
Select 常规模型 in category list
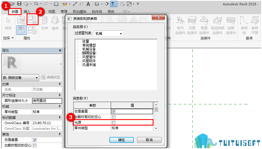(89, 45)
